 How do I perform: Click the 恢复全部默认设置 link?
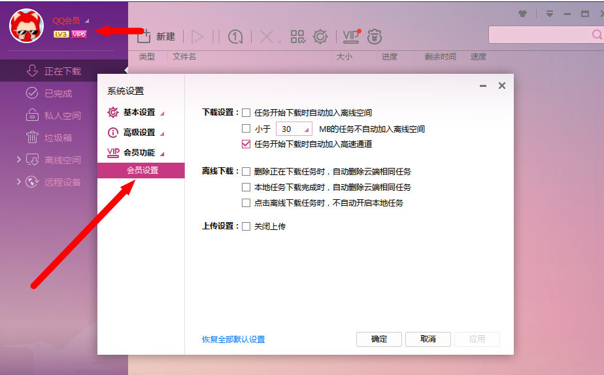(233, 339)
